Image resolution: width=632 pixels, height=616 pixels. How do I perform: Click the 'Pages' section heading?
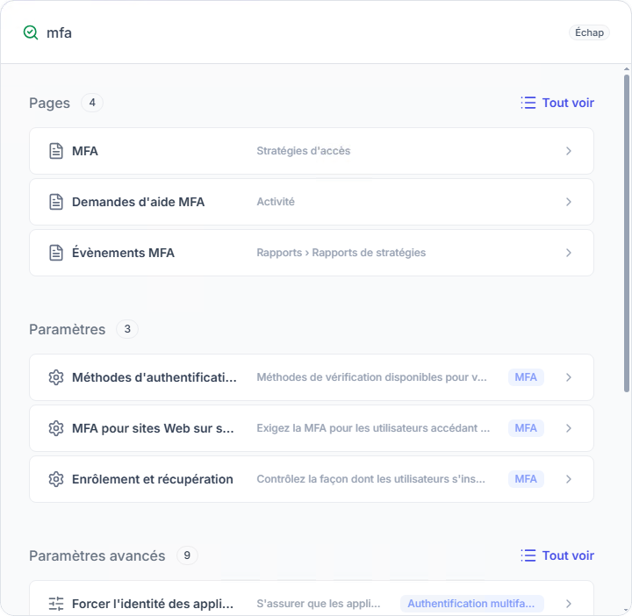(x=49, y=104)
